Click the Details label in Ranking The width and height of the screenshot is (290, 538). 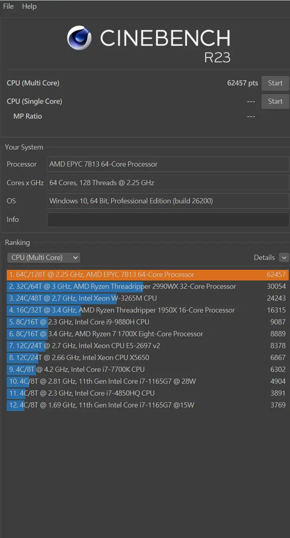point(264,258)
